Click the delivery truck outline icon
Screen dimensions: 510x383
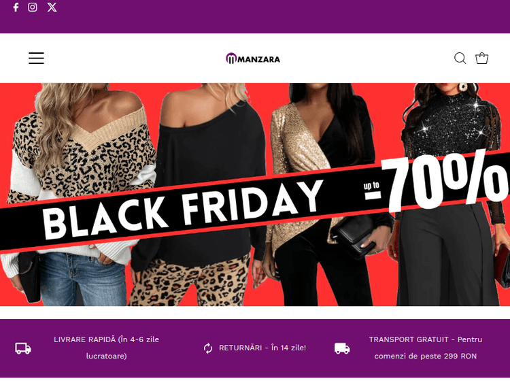[x=23, y=348]
